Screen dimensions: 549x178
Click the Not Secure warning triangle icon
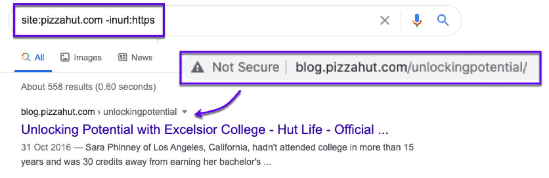[x=198, y=67]
